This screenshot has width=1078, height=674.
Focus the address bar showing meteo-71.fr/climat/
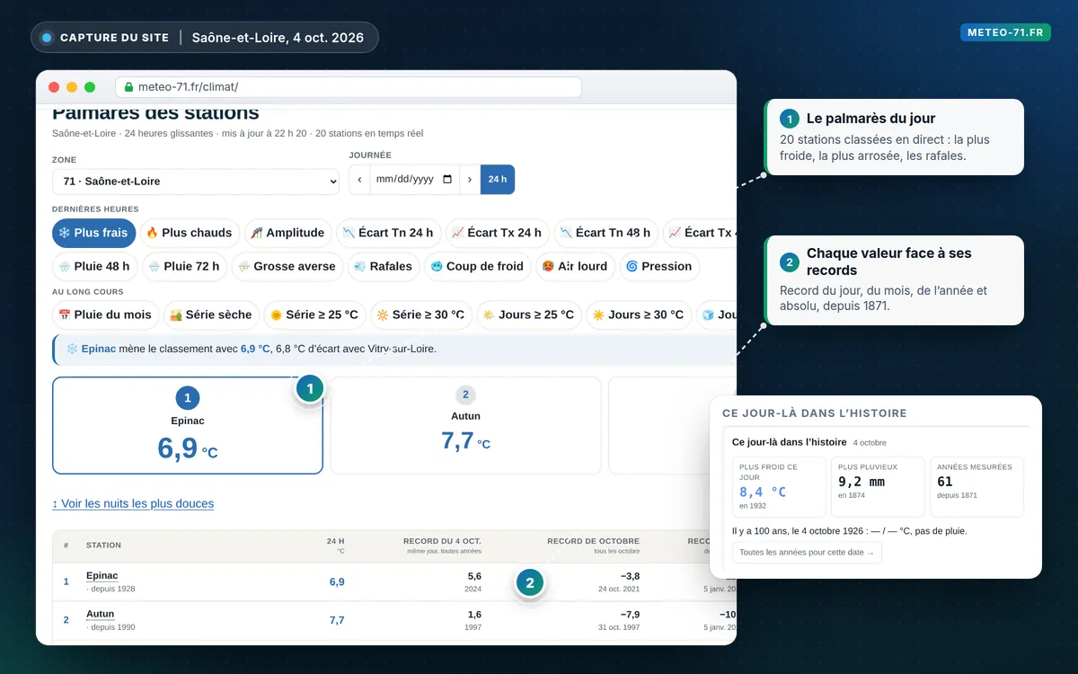tap(349, 87)
